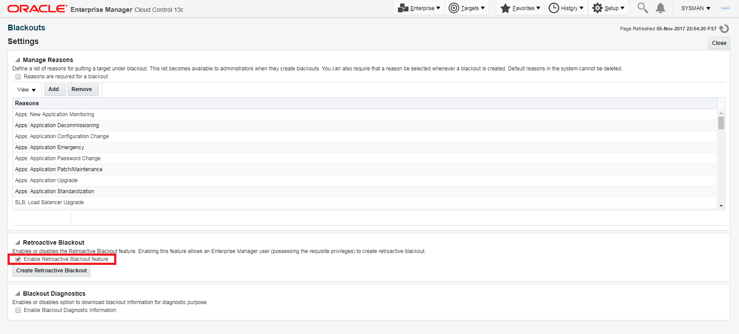Screen dimensions: 739x334
Task: Select Apps: Application Decommissioning row
Action: (x=365, y=125)
